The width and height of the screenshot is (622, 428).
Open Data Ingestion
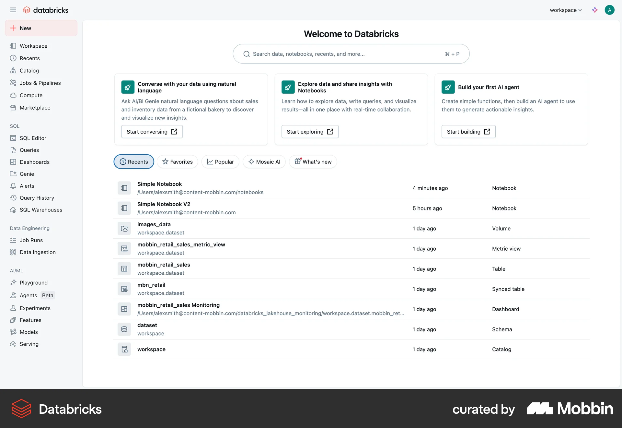coord(37,252)
